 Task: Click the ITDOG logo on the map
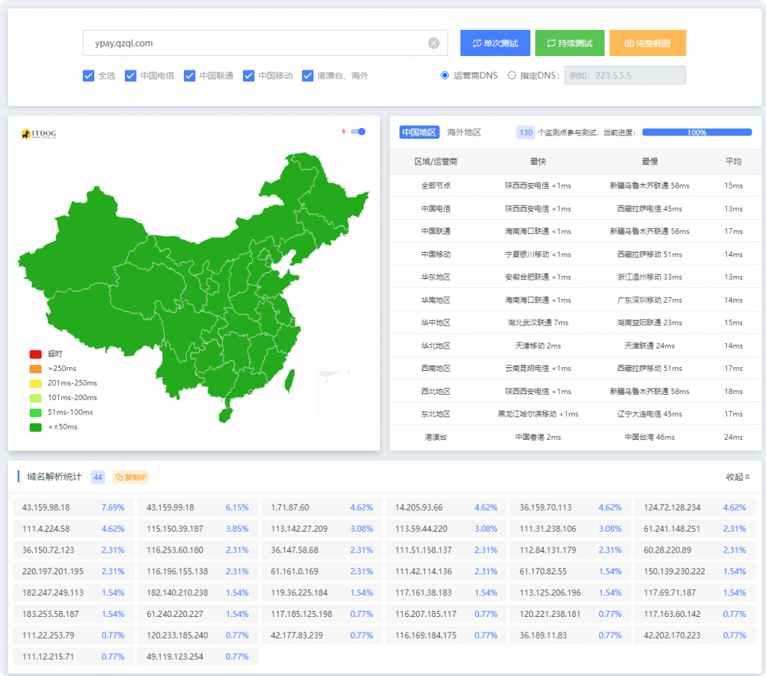(39, 134)
